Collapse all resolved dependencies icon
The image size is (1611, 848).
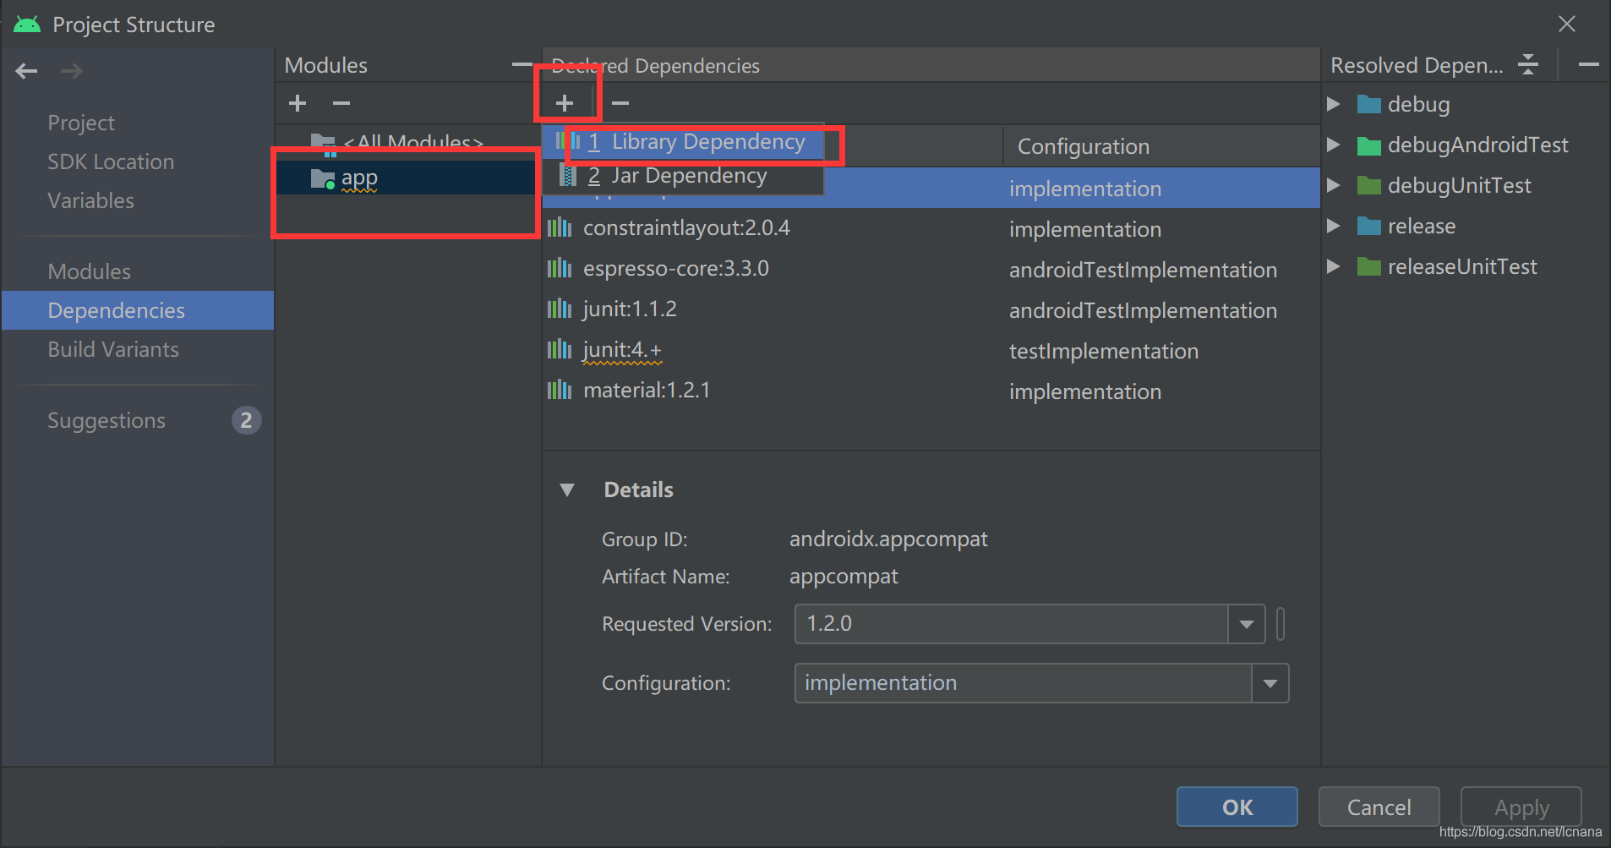(1528, 64)
